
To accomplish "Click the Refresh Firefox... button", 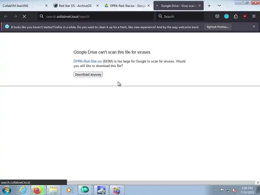I will pyautogui.click(x=218, y=27).
